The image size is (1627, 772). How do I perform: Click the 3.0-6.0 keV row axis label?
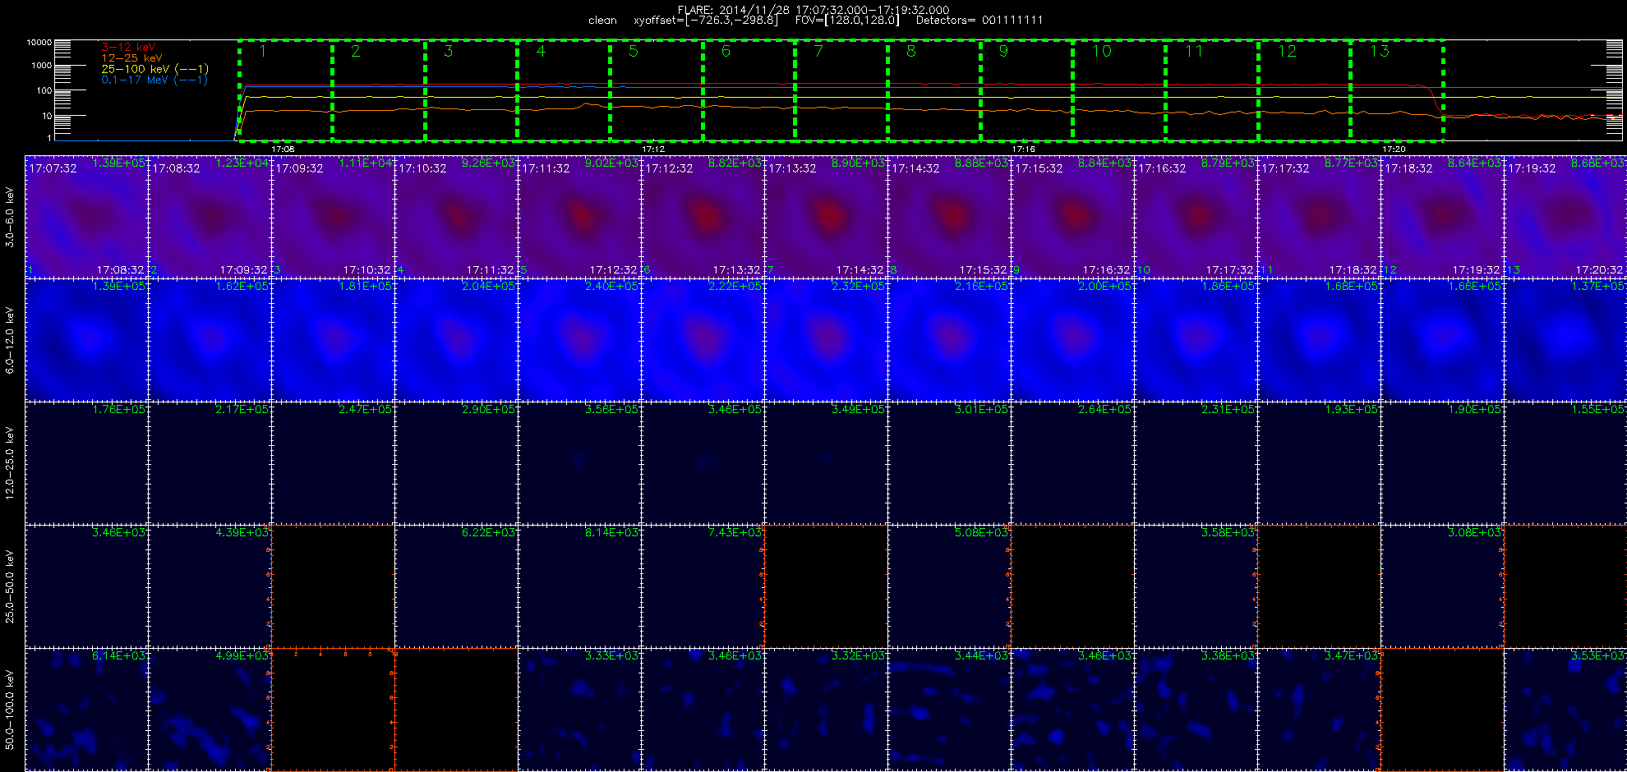[x=10, y=217]
